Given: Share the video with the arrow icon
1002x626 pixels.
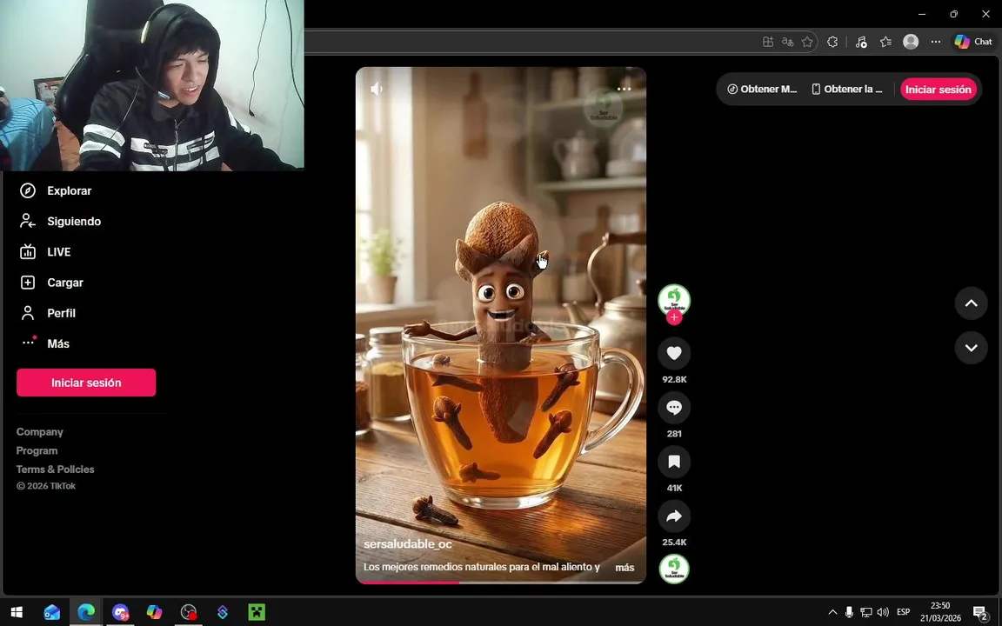Looking at the screenshot, I should click(x=674, y=516).
